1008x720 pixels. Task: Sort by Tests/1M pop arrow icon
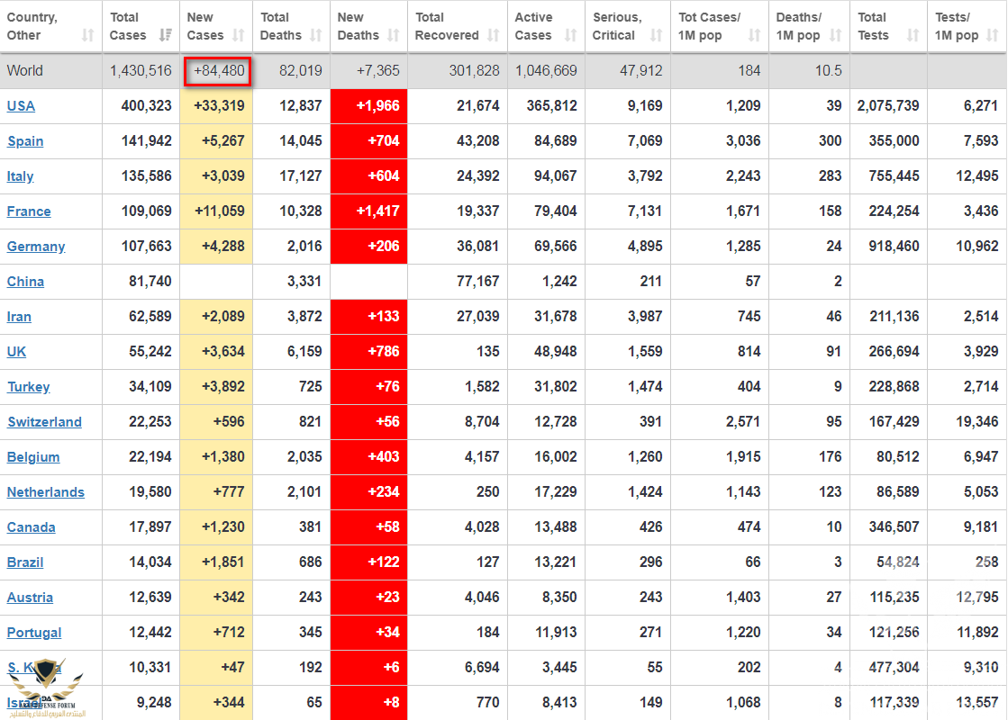click(993, 36)
